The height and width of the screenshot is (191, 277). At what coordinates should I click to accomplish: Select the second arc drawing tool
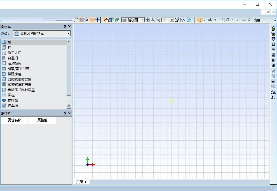238,20
